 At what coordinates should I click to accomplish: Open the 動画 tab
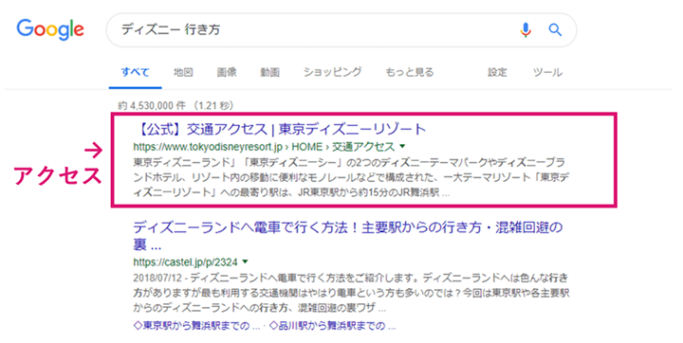(269, 72)
